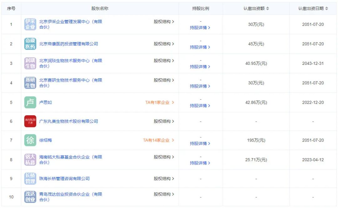338x208 pixels.
Task: Click the 润琰生物 shareholder logo icon
Action: click(30, 63)
